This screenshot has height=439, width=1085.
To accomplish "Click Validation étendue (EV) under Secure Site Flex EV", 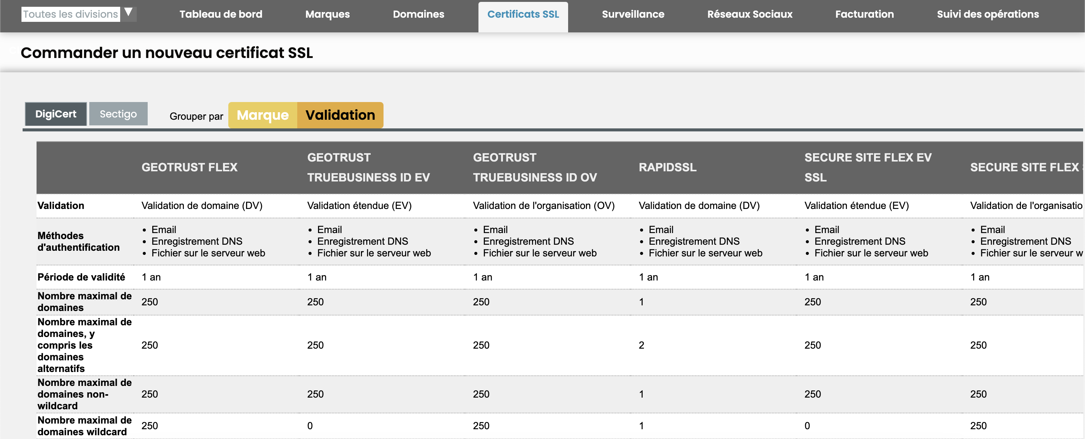I will pyautogui.click(x=856, y=206).
